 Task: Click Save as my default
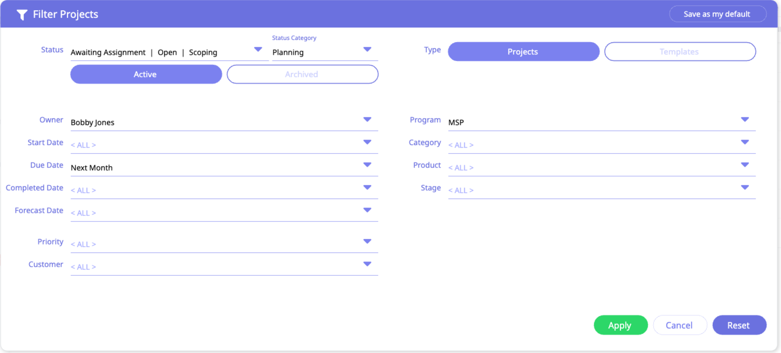[717, 14]
